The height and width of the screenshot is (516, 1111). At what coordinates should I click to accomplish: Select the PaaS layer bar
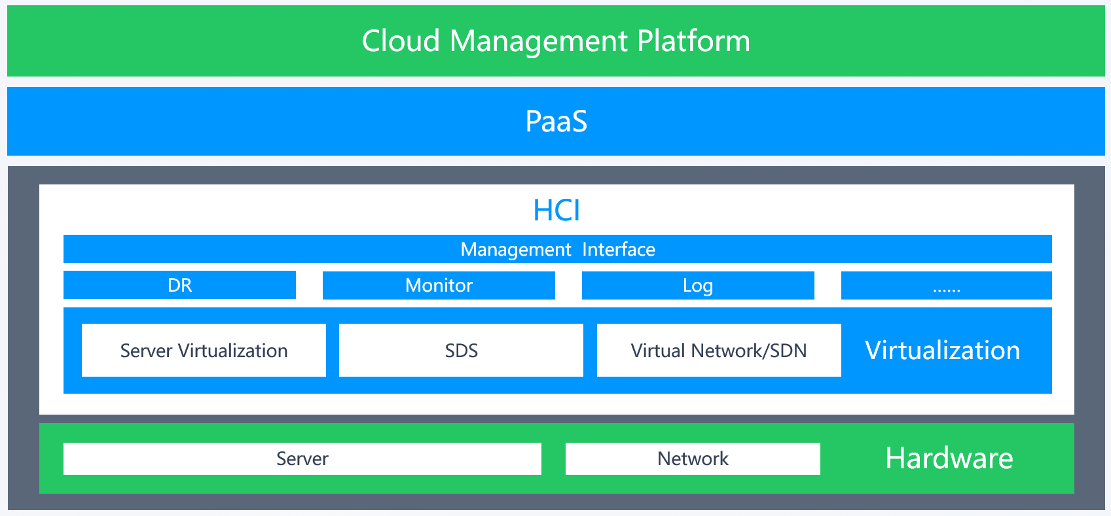point(556,121)
